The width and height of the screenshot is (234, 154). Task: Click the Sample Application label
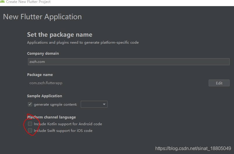tap(45, 96)
